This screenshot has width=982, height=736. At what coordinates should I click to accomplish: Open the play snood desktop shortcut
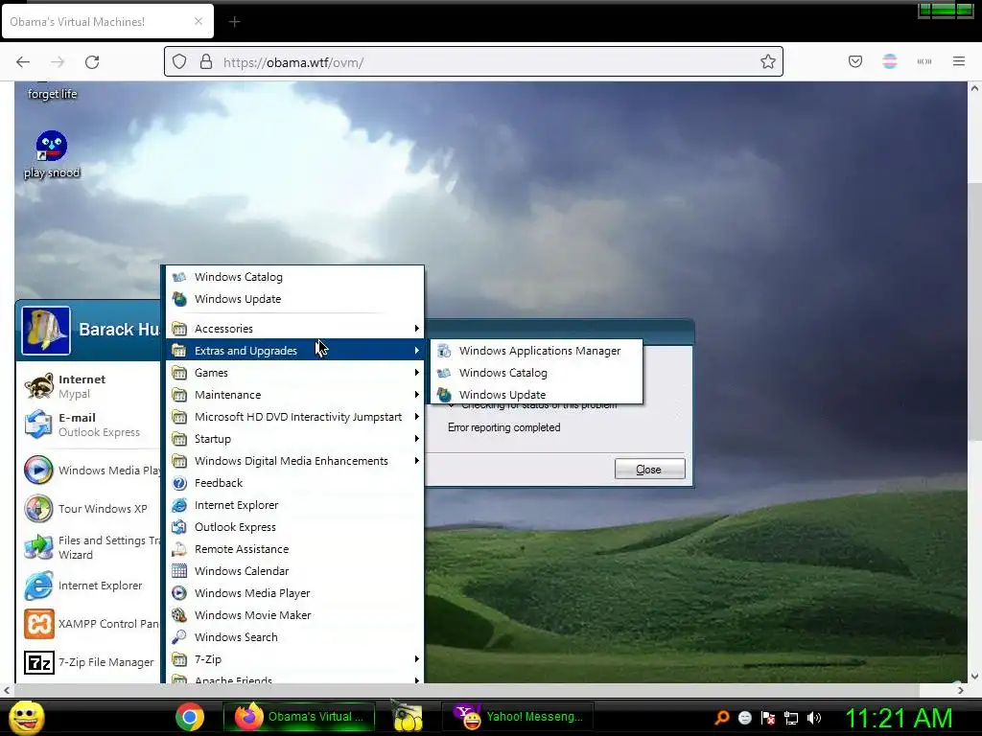(x=52, y=154)
